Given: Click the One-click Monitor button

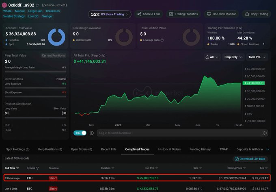Looking at the screenshot, I should tap(221, 14).
